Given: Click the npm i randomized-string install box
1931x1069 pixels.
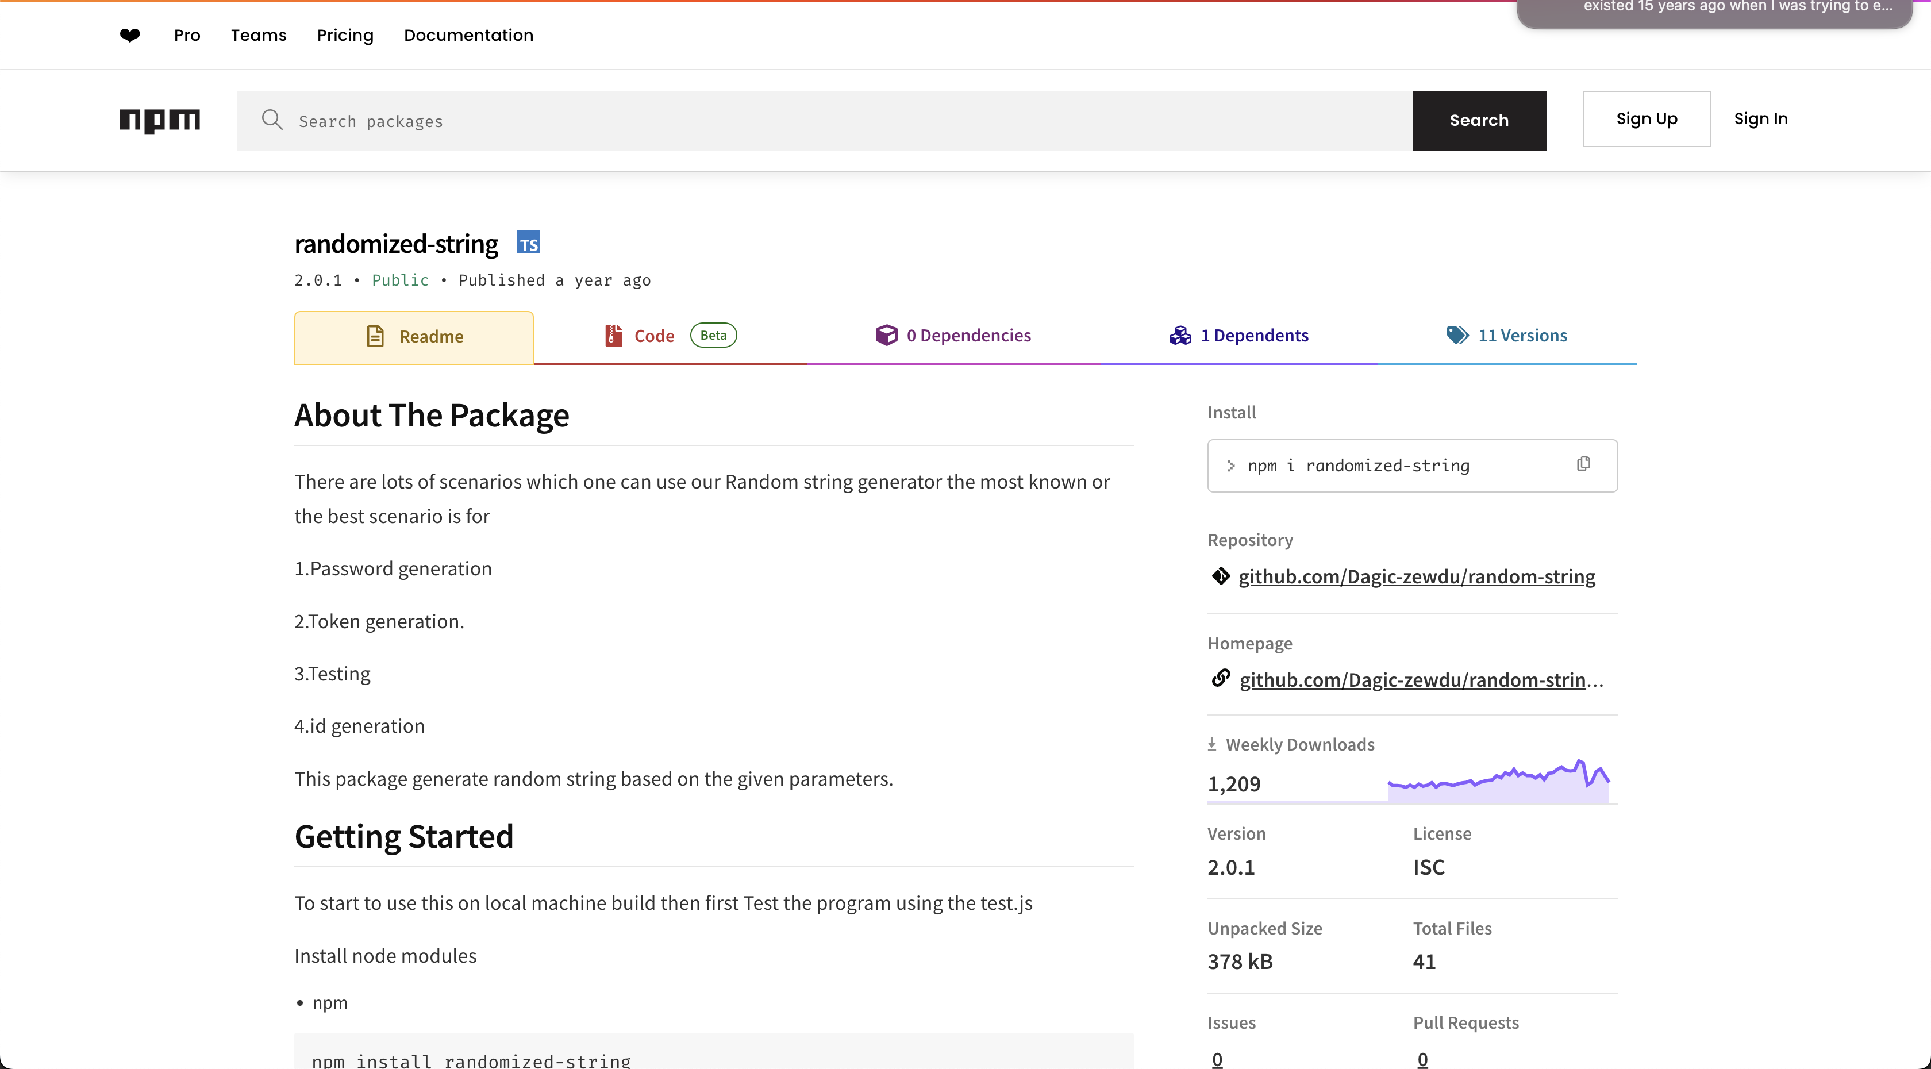Looking at the screenshot, I should [1412, 466].
